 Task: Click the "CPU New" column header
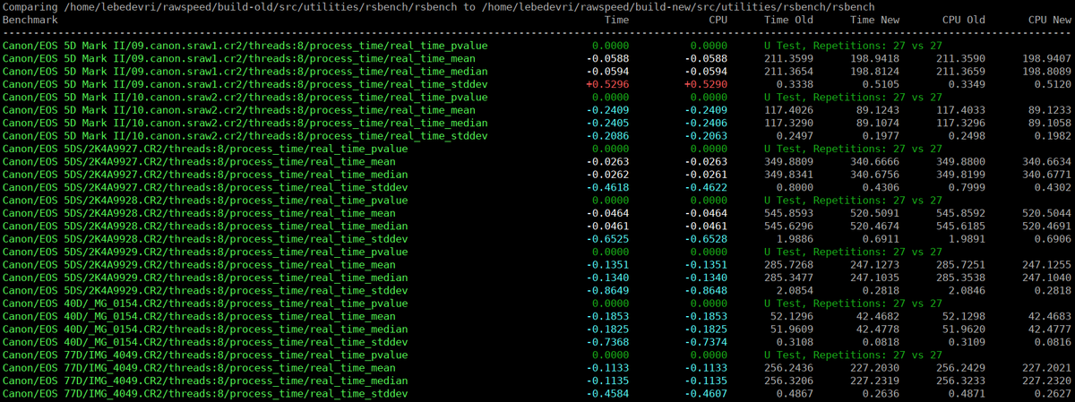pos(1049,19)
